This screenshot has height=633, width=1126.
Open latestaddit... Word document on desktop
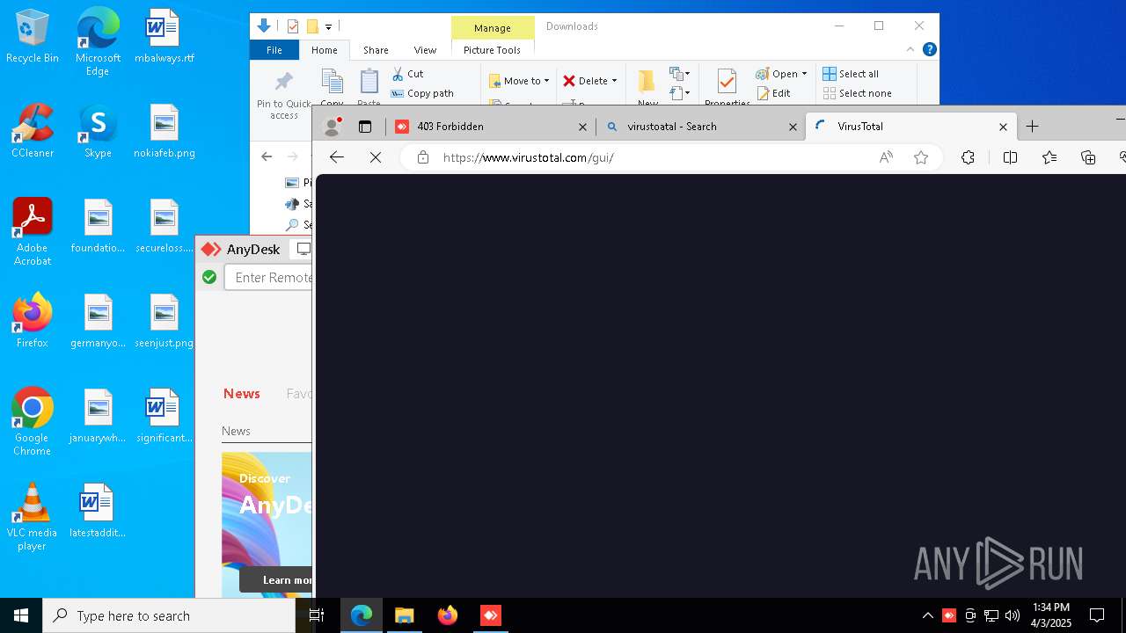pyautogui.click(x=98, y=512)
